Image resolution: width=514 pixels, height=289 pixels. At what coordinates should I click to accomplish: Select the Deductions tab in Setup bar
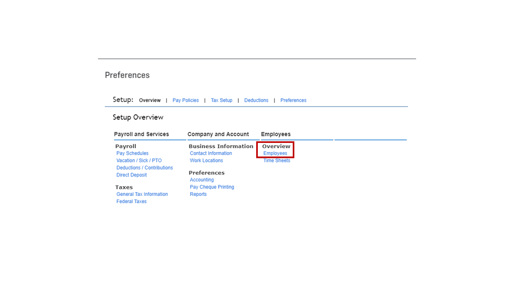point(256,100)
